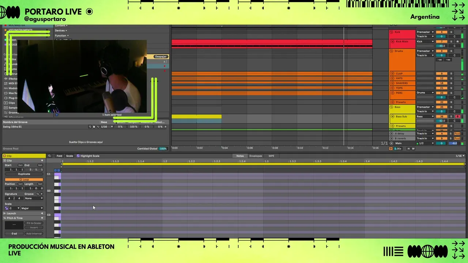
Task: Toggle the orange Loop button
Action: tap(24, 179)
